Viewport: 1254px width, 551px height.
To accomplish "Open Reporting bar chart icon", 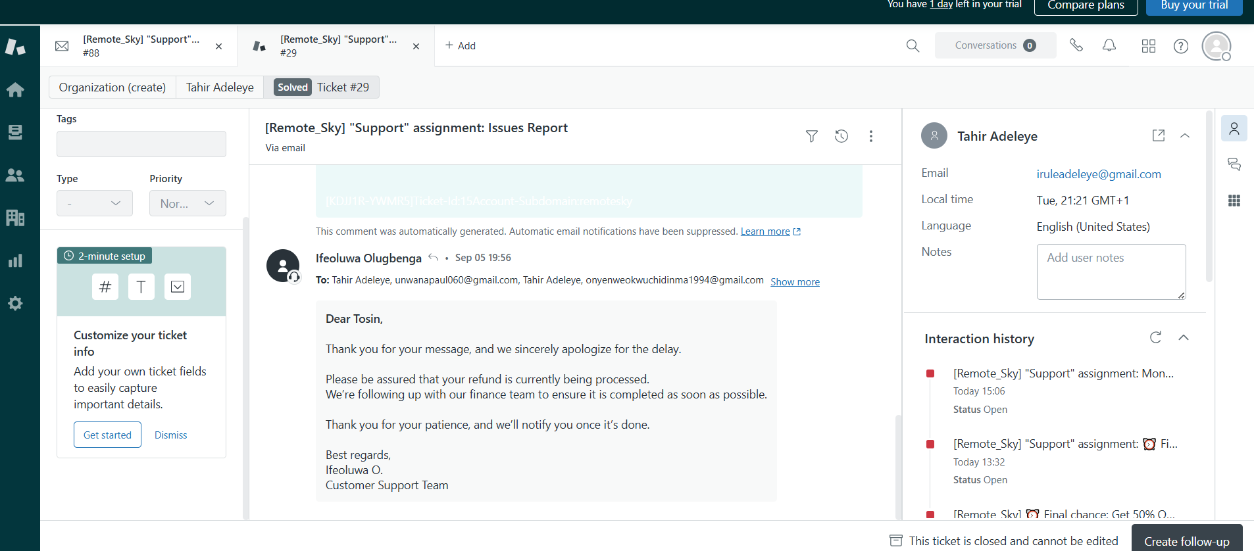I will [x=15, y=261].
